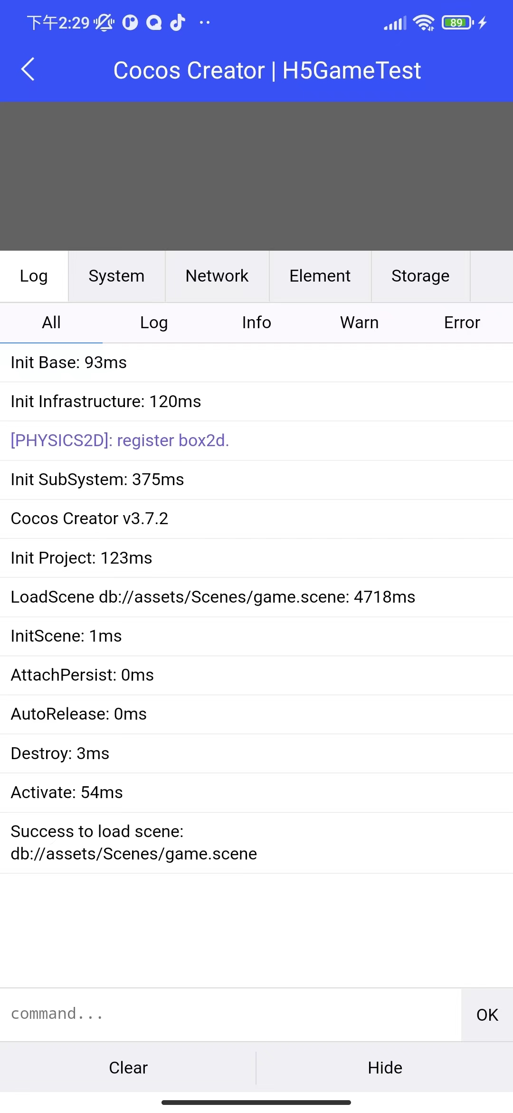Tap the TikTok status bar icon
Screen dimensions: 513x1113
click(178, 22)
